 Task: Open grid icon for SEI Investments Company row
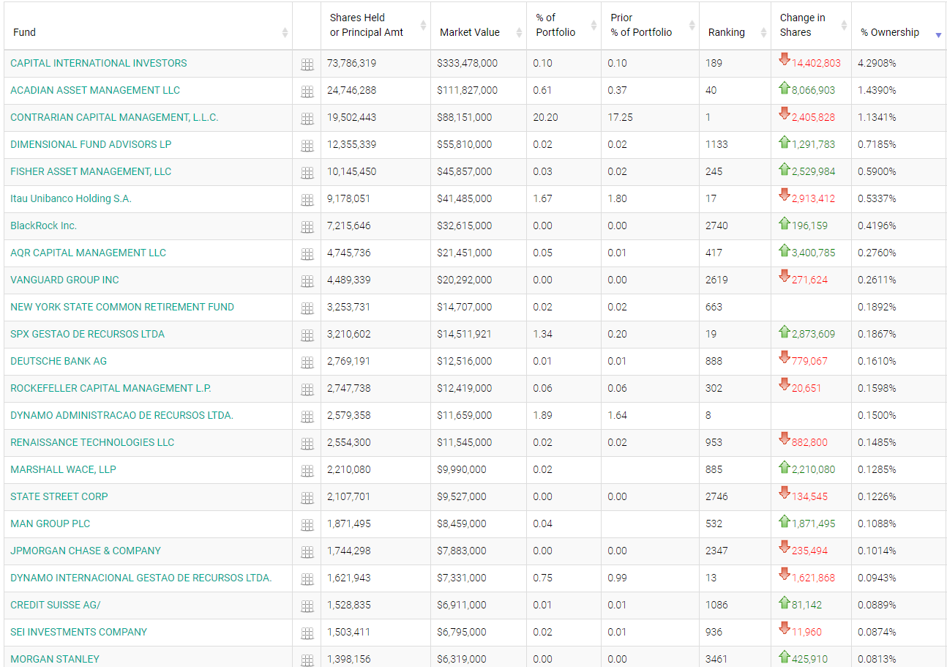[x=307, y=633]
